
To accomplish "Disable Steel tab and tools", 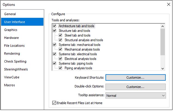I will click(x=60, y=35).
